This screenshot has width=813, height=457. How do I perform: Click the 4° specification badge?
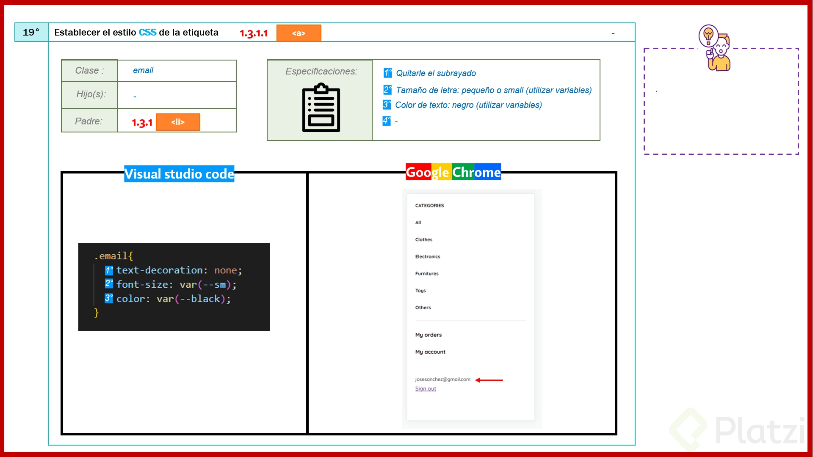click(x=386, y=121)
